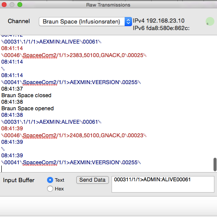Click the 'Braun Space opened' log line
The image size is (217, 217).
tap(27, 108)
